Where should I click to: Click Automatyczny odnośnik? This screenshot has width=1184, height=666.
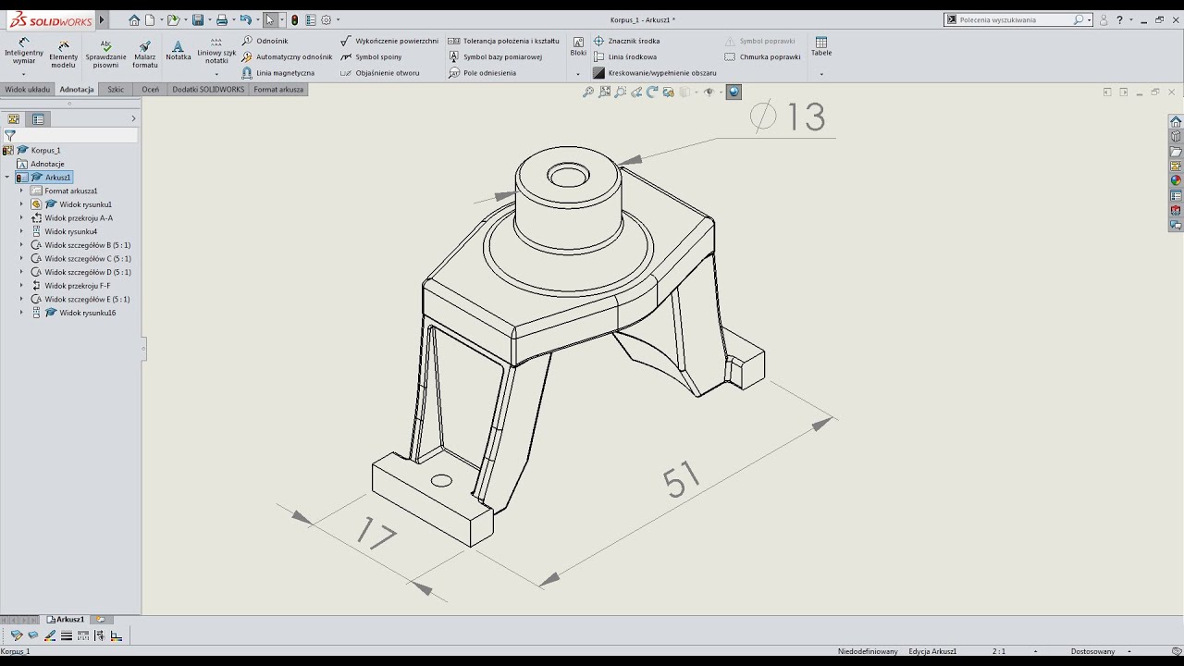(x=287, y=56)
